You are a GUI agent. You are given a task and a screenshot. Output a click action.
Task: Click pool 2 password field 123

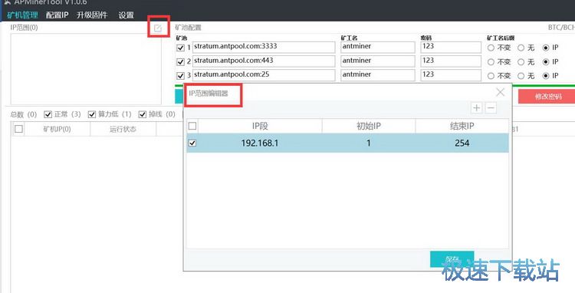(451, 61)
